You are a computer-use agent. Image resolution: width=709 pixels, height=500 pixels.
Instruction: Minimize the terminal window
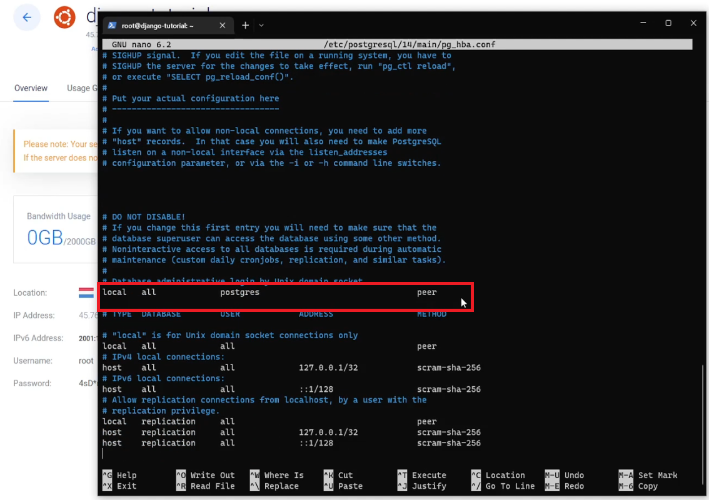click(643, 23)
